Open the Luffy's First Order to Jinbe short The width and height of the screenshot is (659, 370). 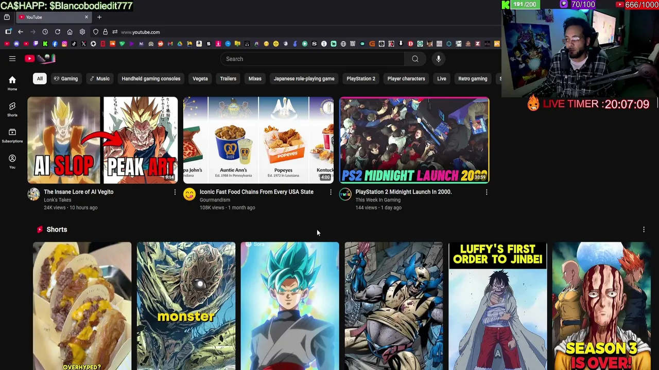(498, 306)
